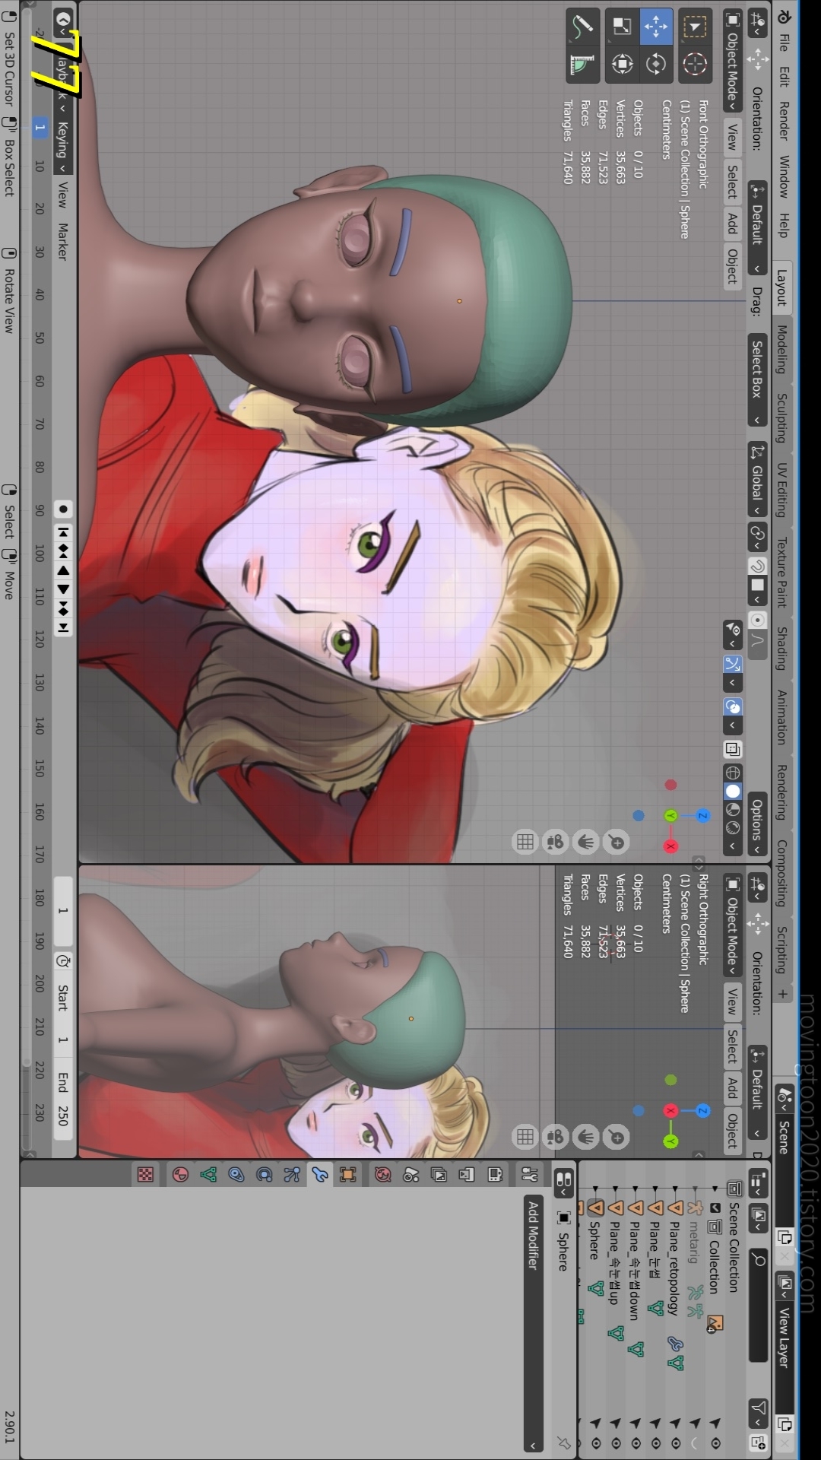Select the Measure ruler tool
821x1460 pixels.
pyautogui.click(x=582, y=64)
